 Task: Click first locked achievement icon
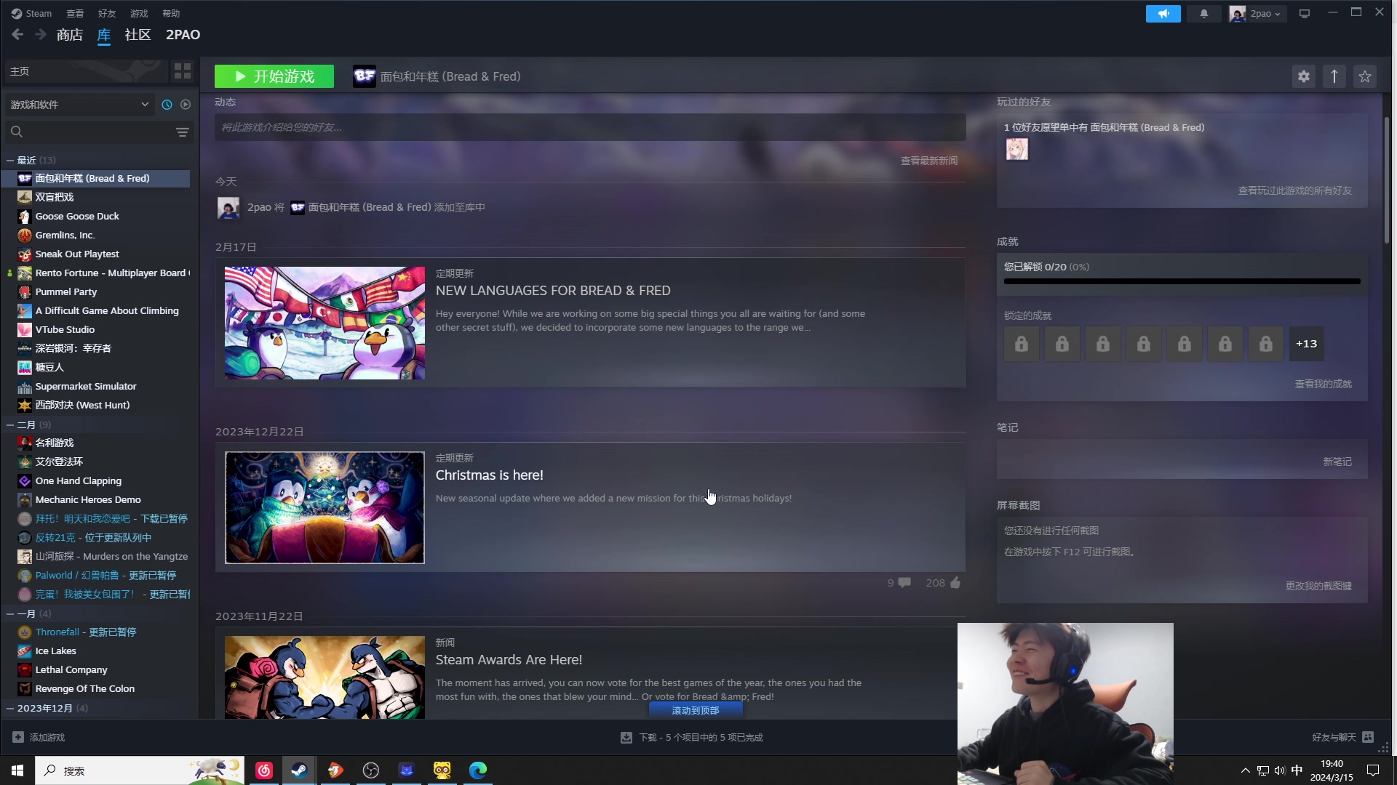click(x=1022, y=344)
